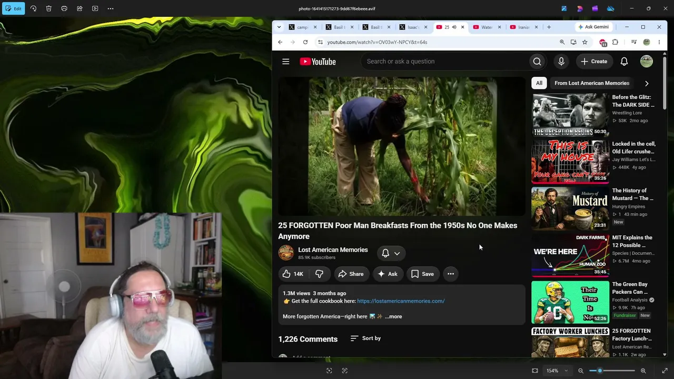Open 'The Green Bay Packers Can' video title
Image resolution: width=674 pixels, height=379 pixels.
pos(630,288)
